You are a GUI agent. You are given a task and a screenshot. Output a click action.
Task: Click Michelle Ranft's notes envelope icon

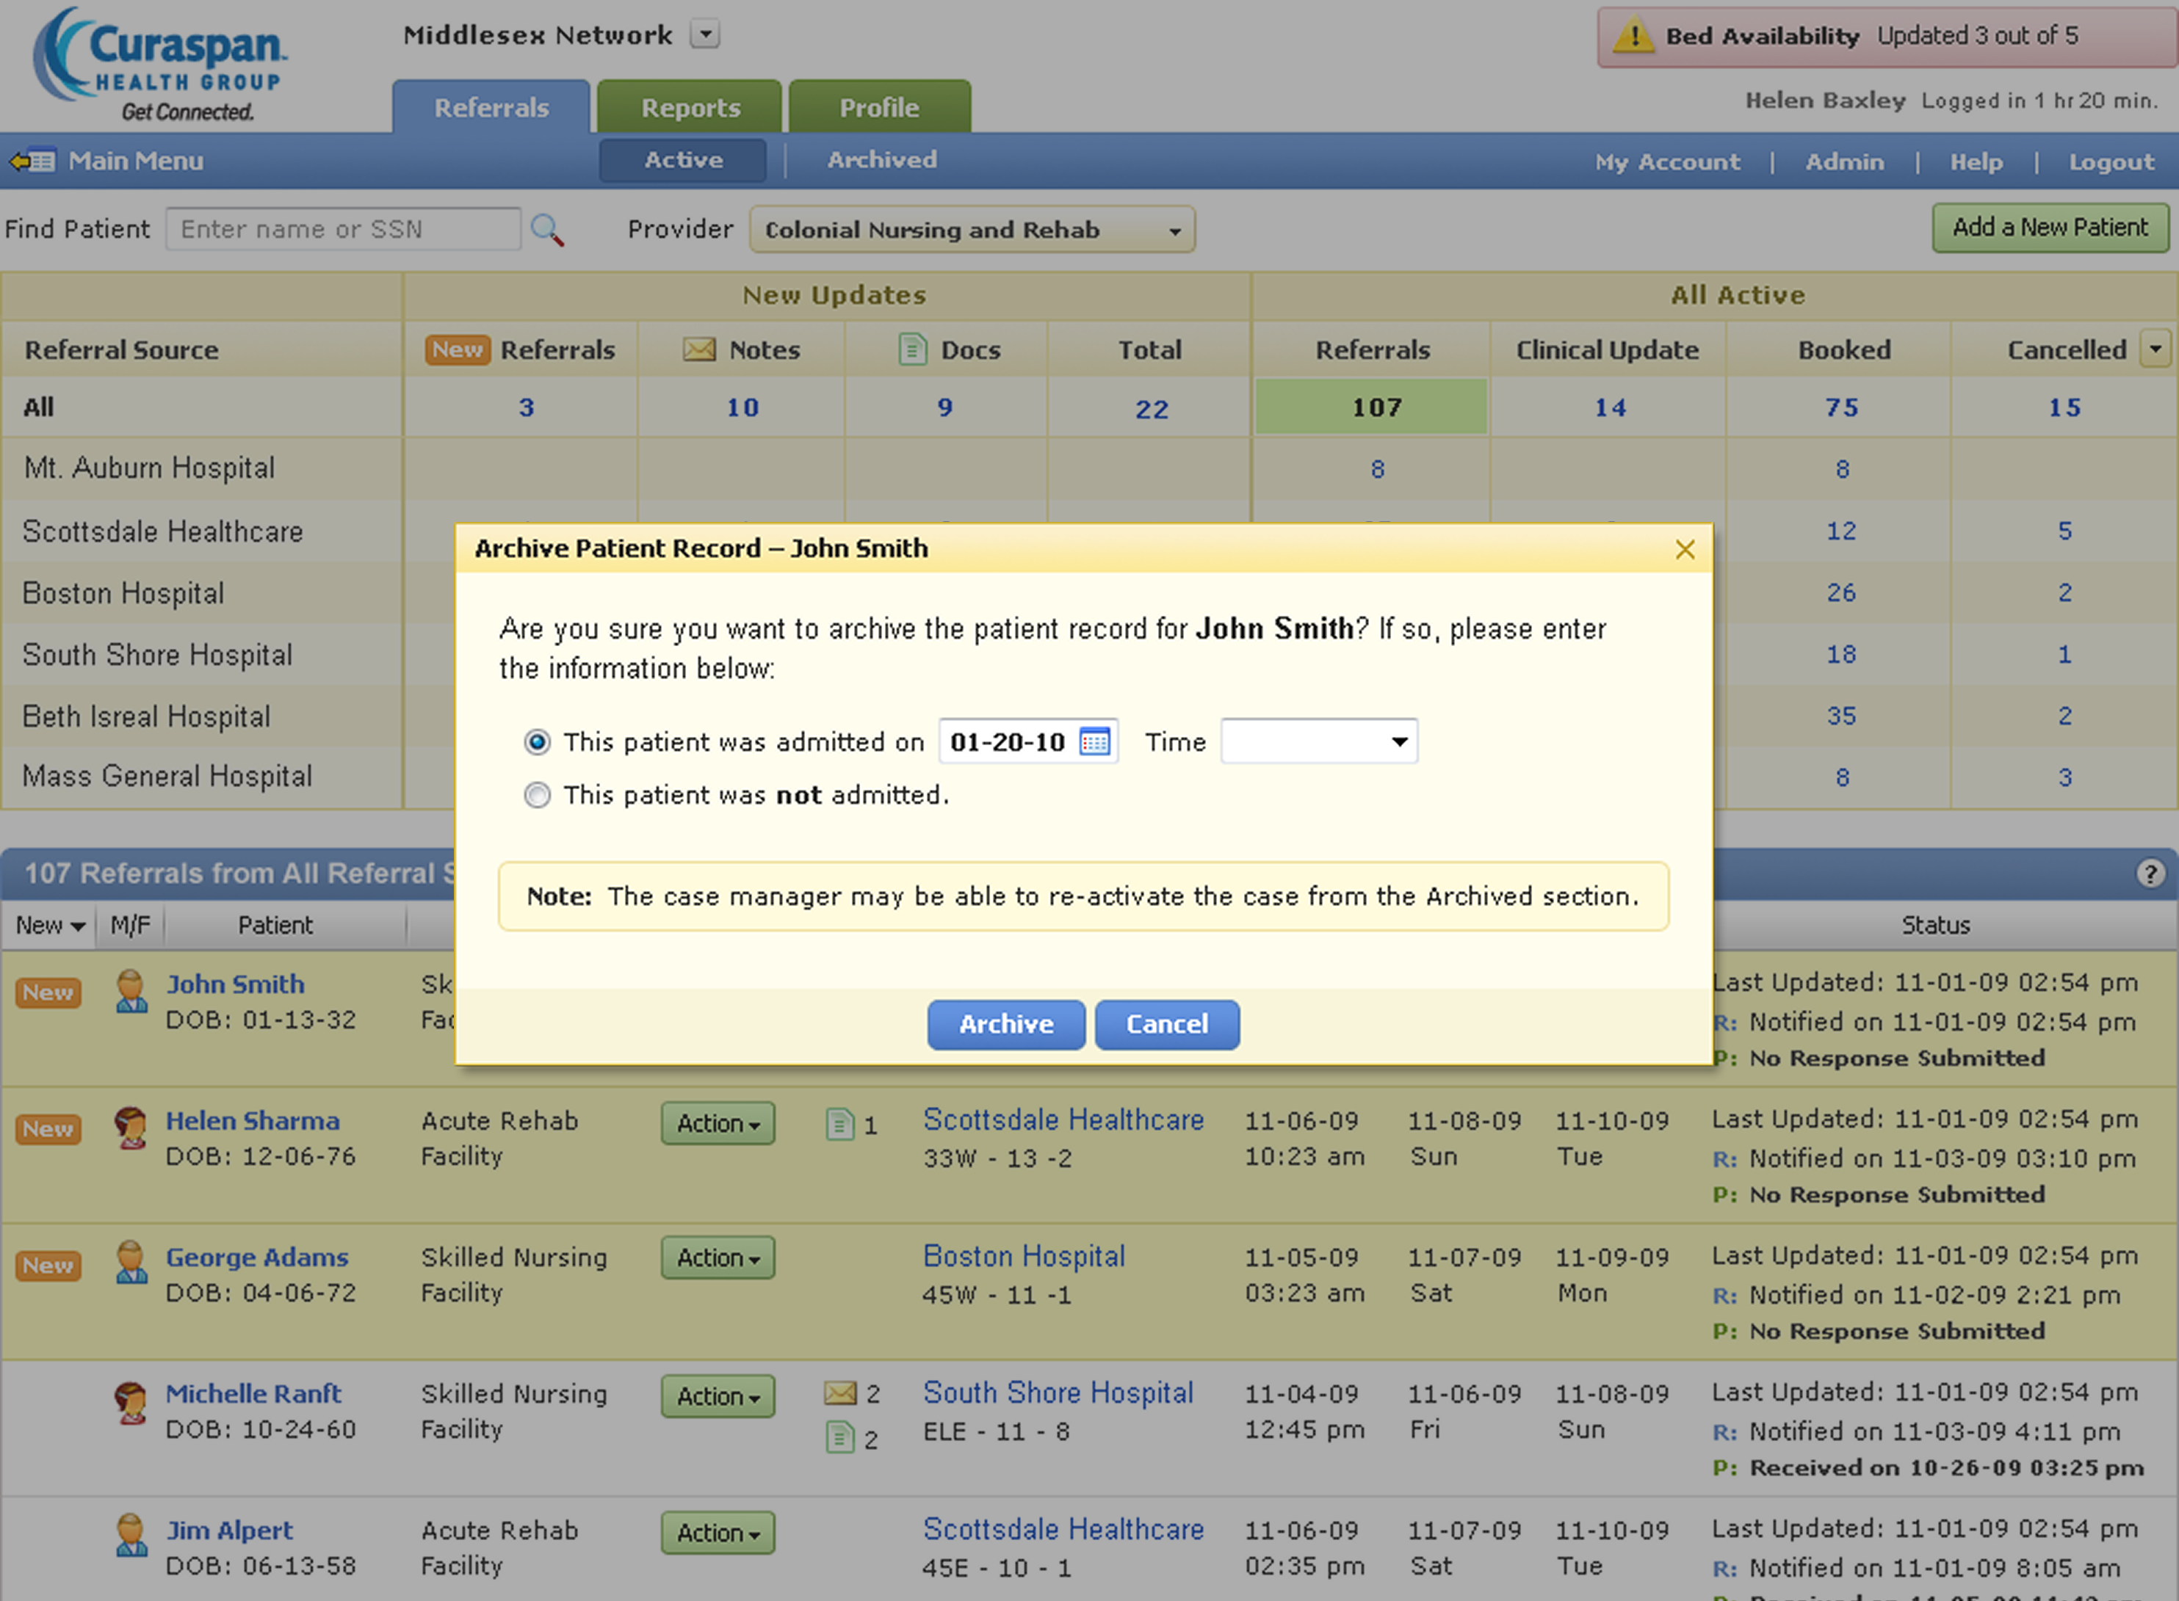839,1393
